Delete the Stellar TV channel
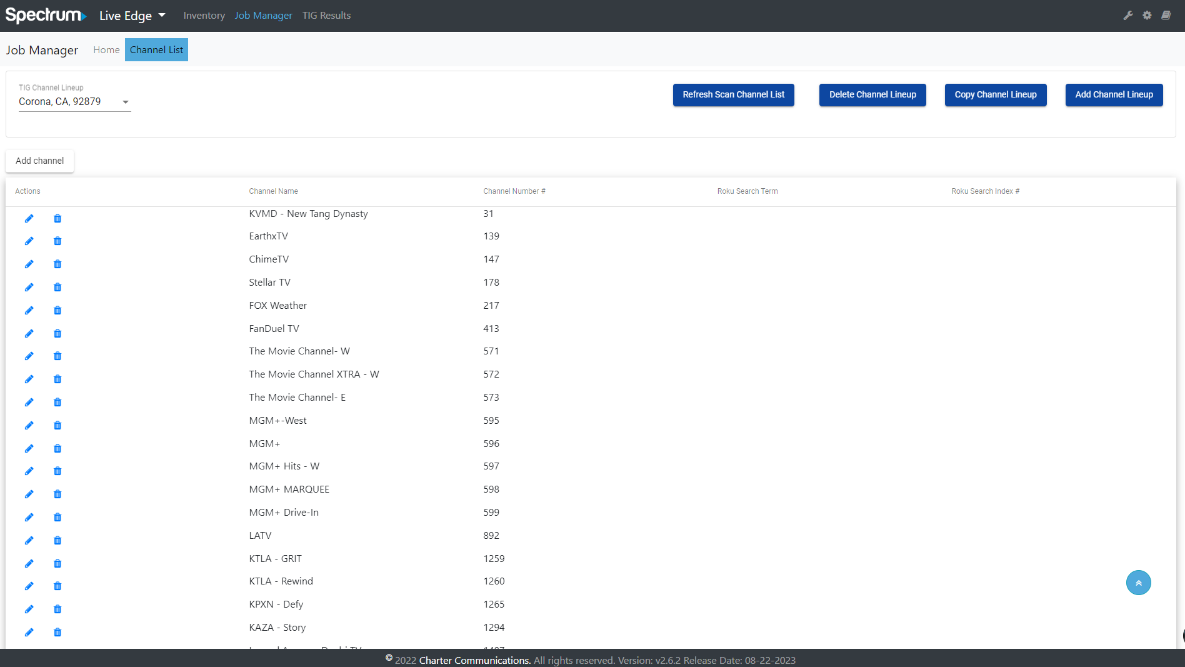 coord(57,288)
